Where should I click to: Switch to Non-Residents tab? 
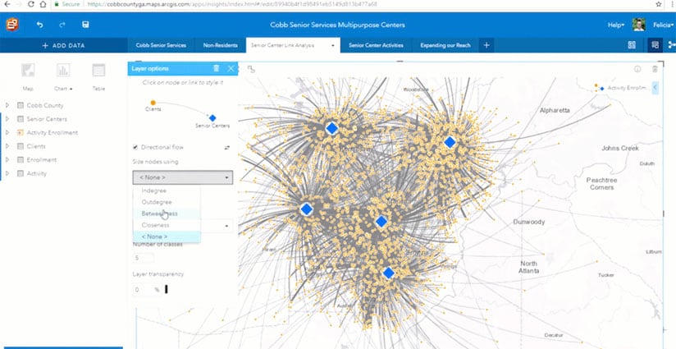click(221, 45)
